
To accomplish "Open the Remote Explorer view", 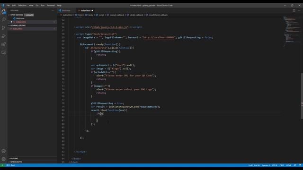I will [x=3, y=52].
